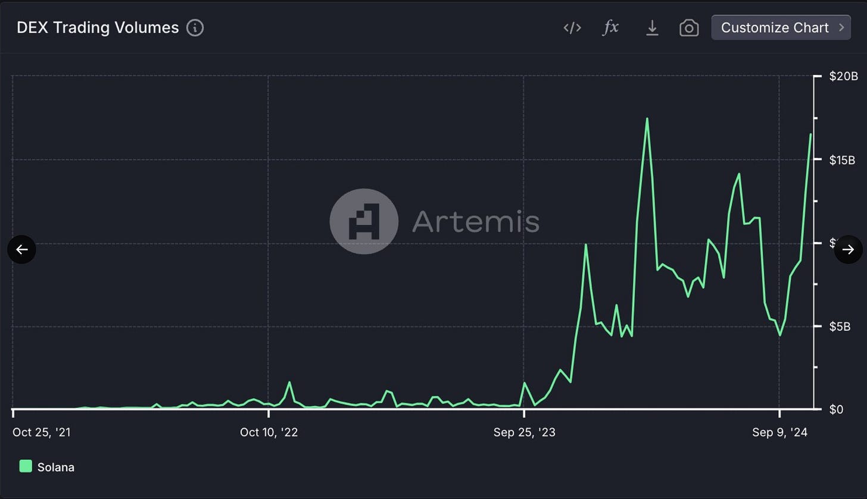Toggle the Solana legend color swatch
The image size is (867, 499).
25,466
